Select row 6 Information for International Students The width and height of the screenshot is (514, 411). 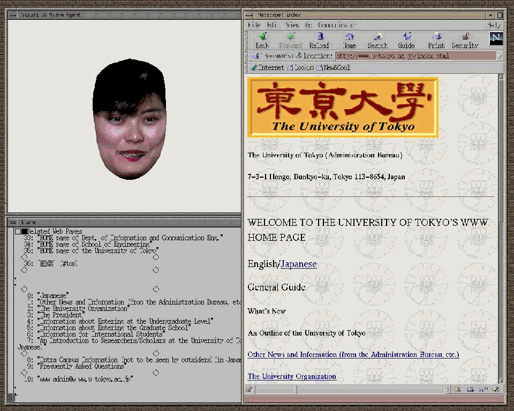pyautogui.click(x=96, y=334)
